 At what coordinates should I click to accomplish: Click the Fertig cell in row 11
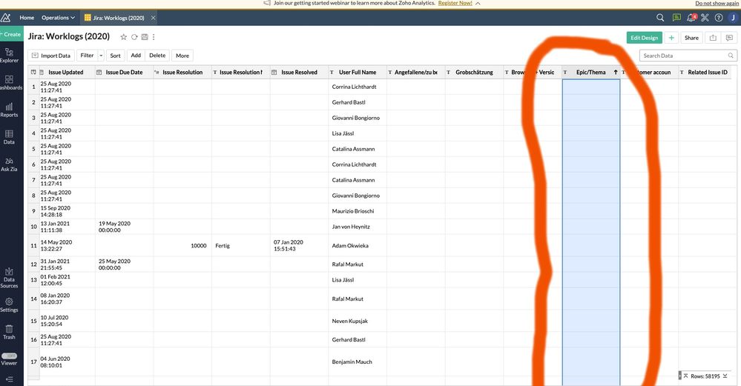pos(241,245)
